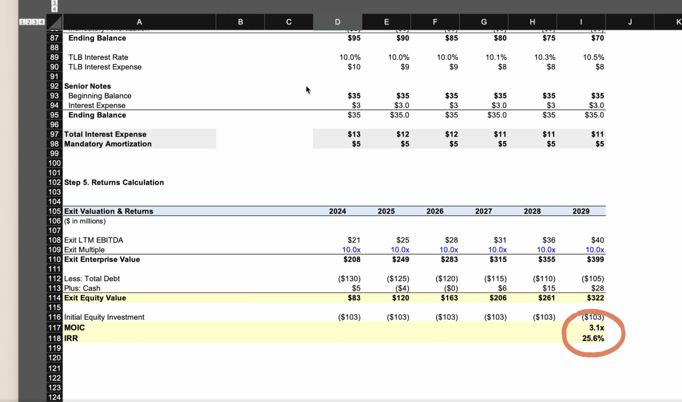Select row 105 header

click(x=54, y=211)
